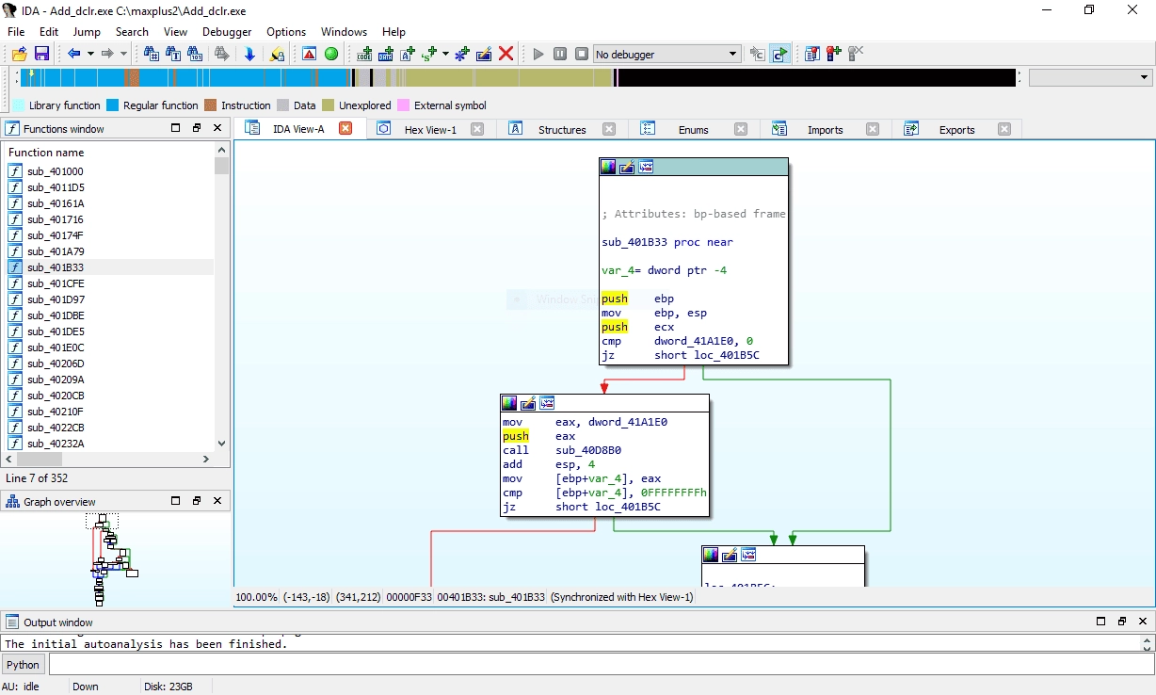Open the File menu
1156x695 pixels.
pyautogui.click(x=16, y=31)
